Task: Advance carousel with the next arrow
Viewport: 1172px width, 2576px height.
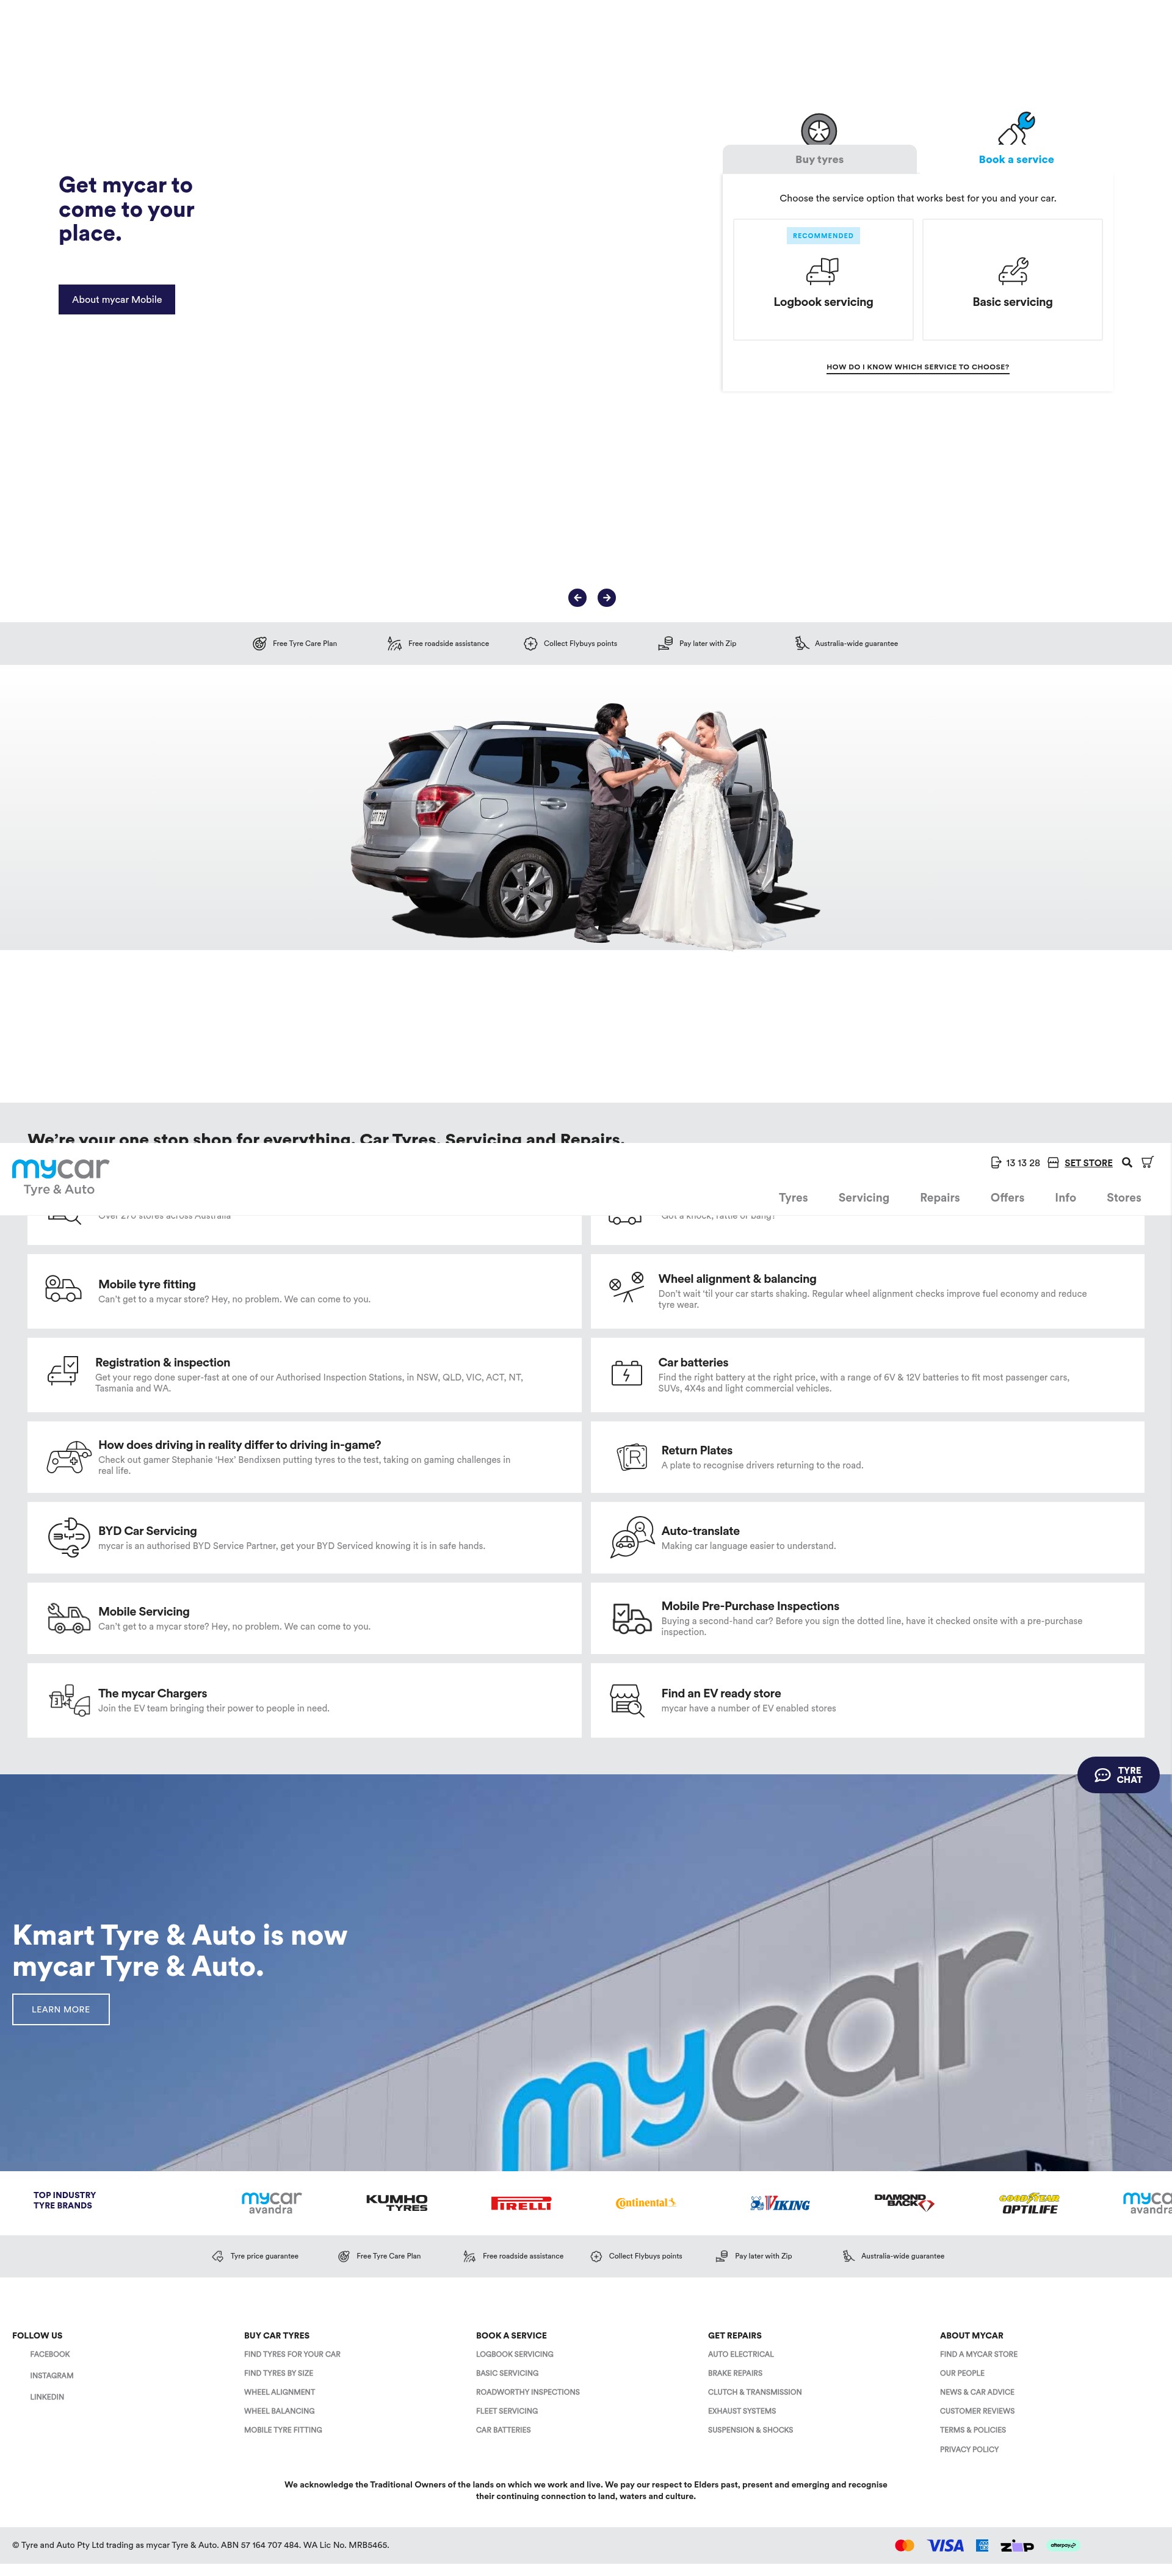Action: [606, 597]
